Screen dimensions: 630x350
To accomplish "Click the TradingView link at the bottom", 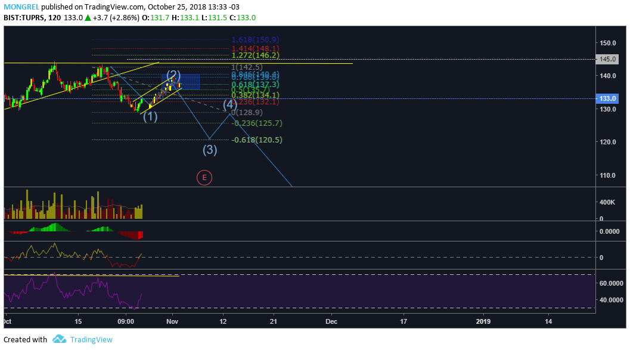I will [x=91, y=339].
